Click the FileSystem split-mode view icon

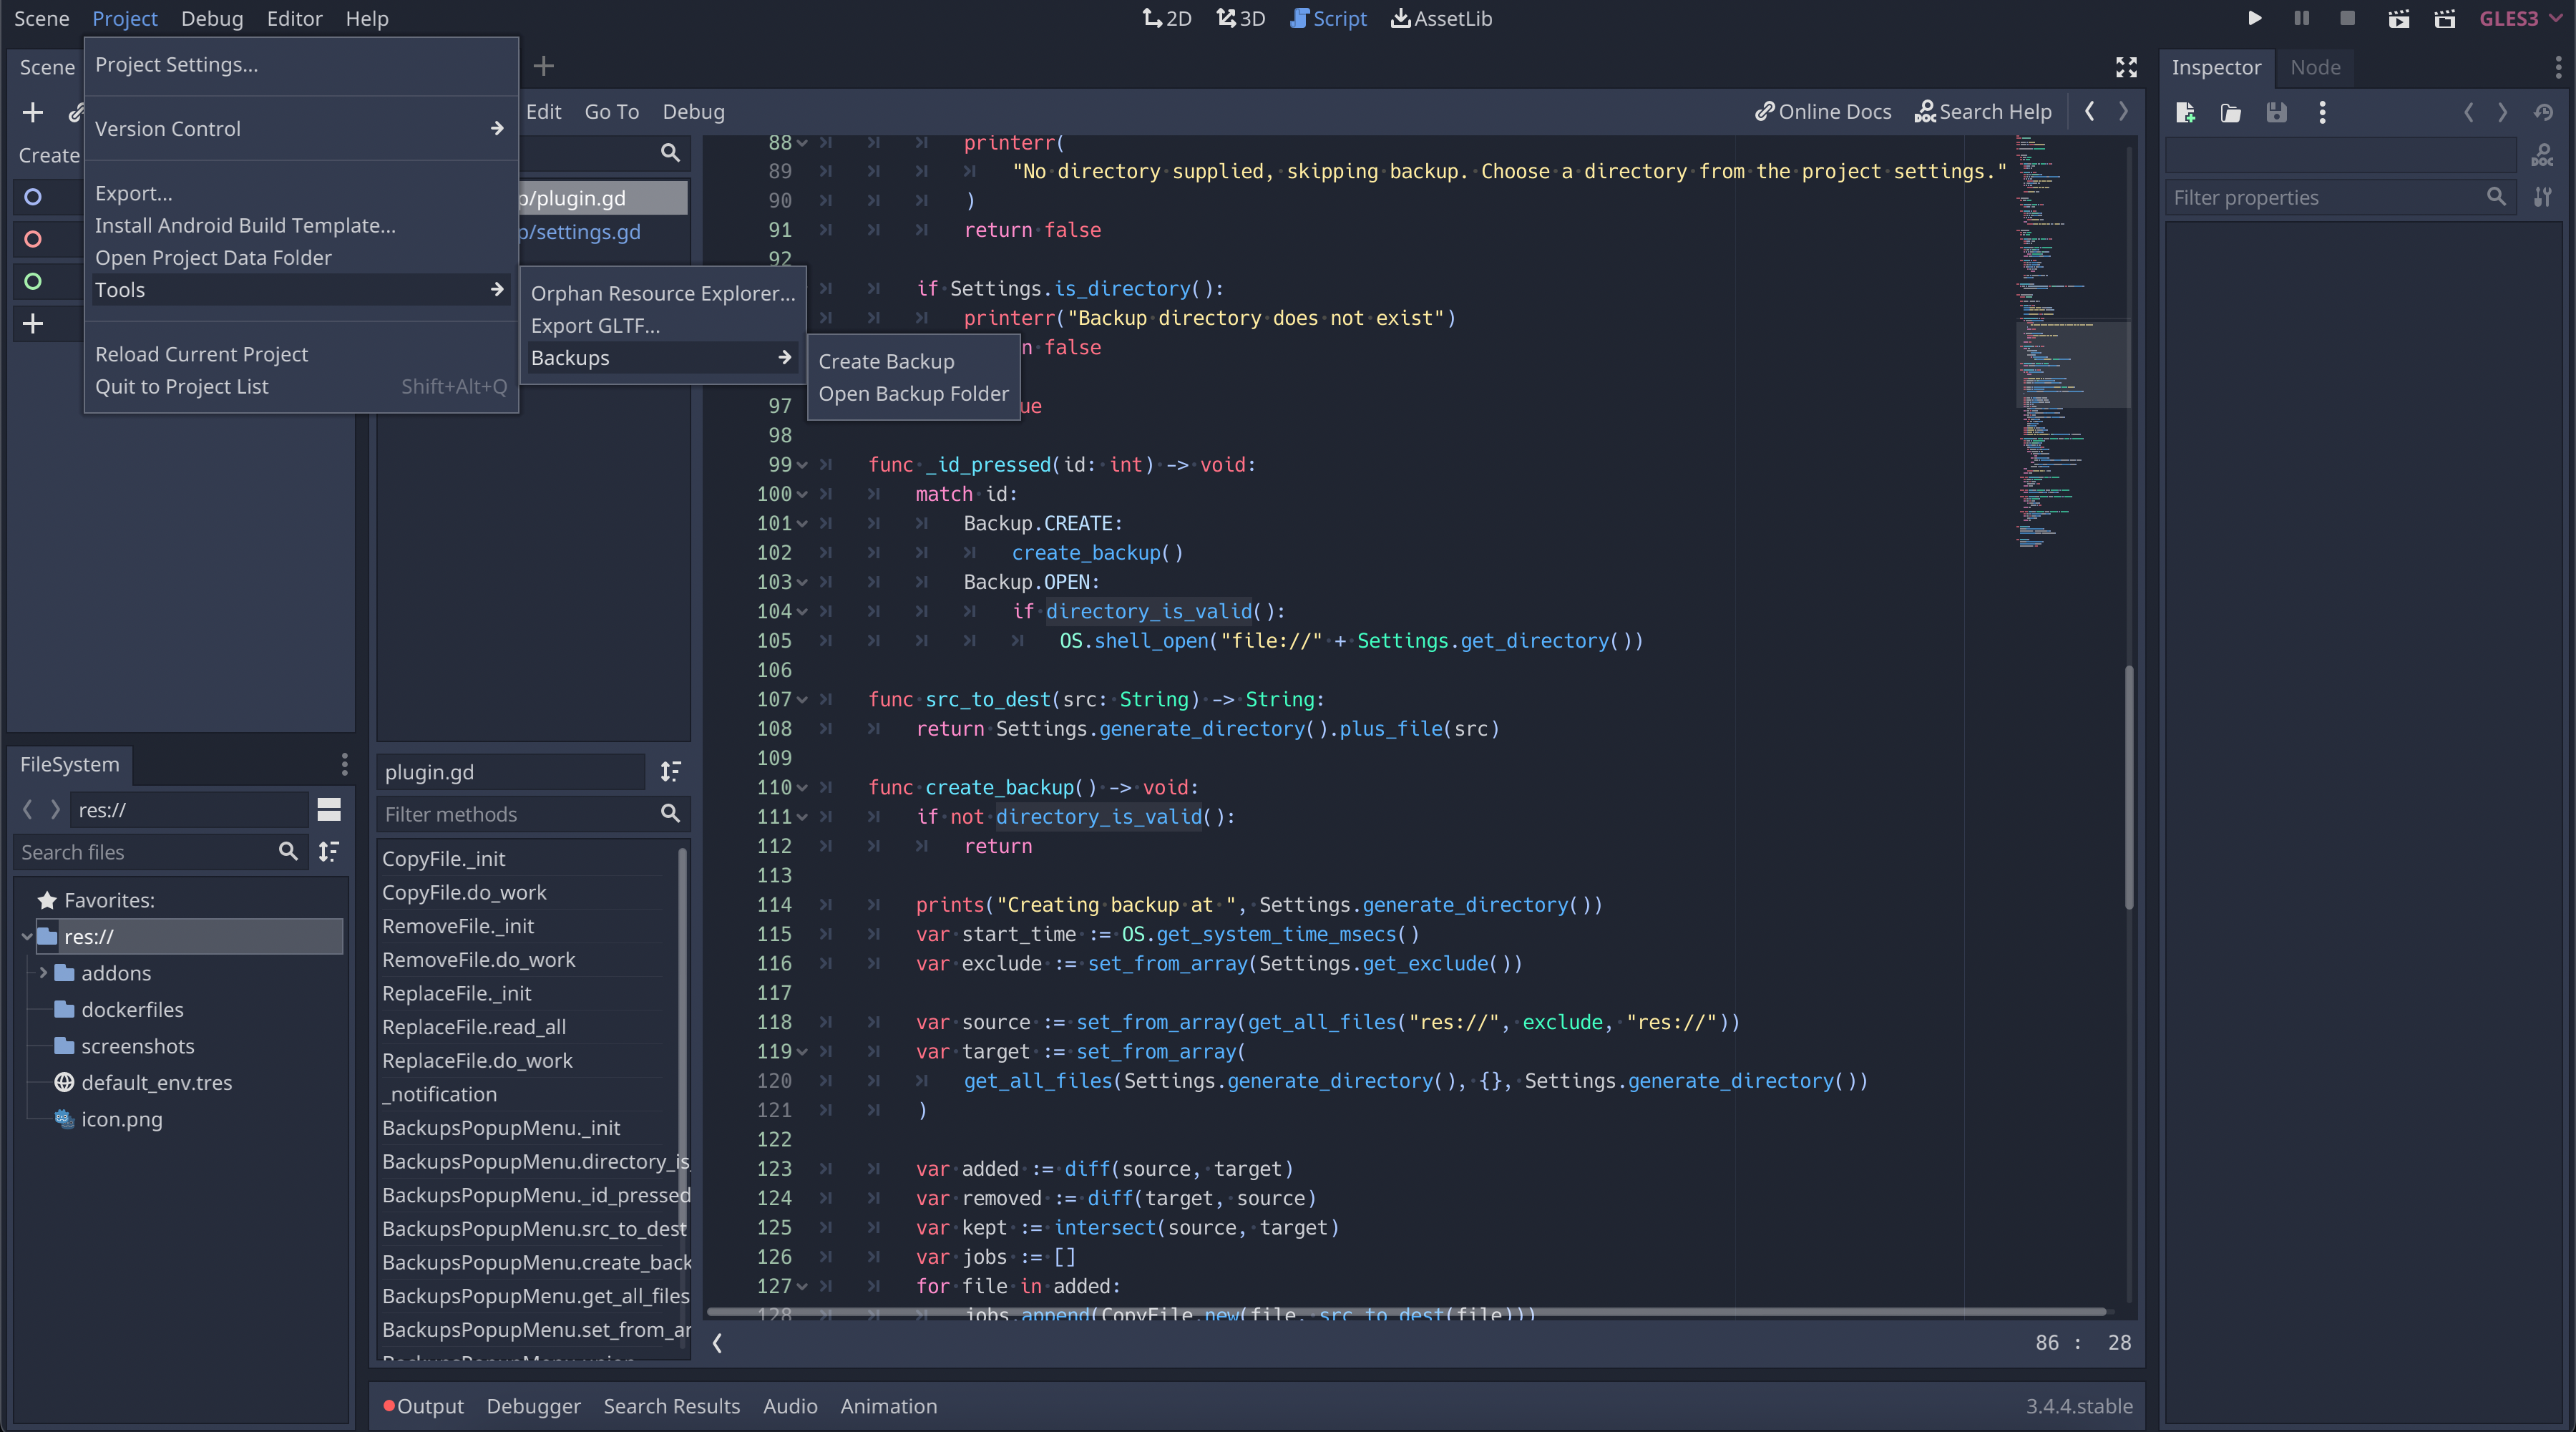[329, 809]
